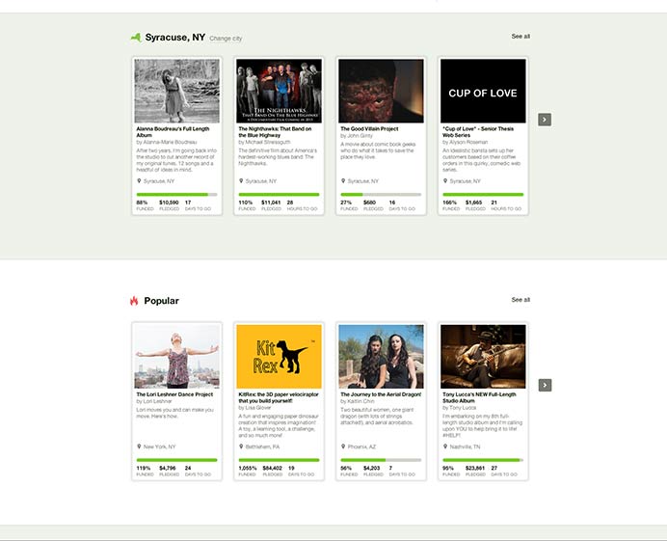The image size is (667, 541).
Task: Open Tony Lucca's NEW Full-Length Studio Album title
Action: pyautogui.click(x=479, y=397)
